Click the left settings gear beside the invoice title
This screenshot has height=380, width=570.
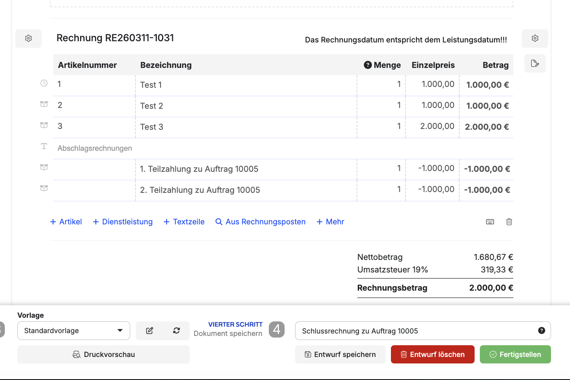click(x=28, y=38)
